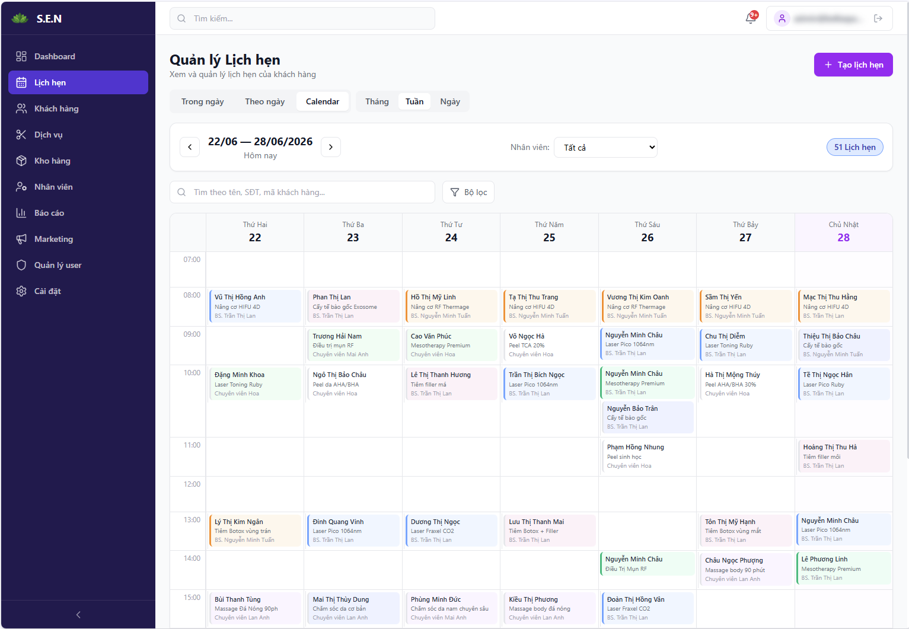This screenshot has height=629, width=909.
Task: Select the Chủ Nhật 28 day header
Action: (843, 232)
